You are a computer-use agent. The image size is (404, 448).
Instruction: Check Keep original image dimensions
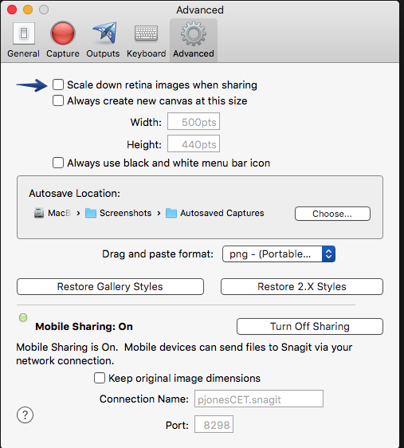pyautogui.click(x=100, y=378)
